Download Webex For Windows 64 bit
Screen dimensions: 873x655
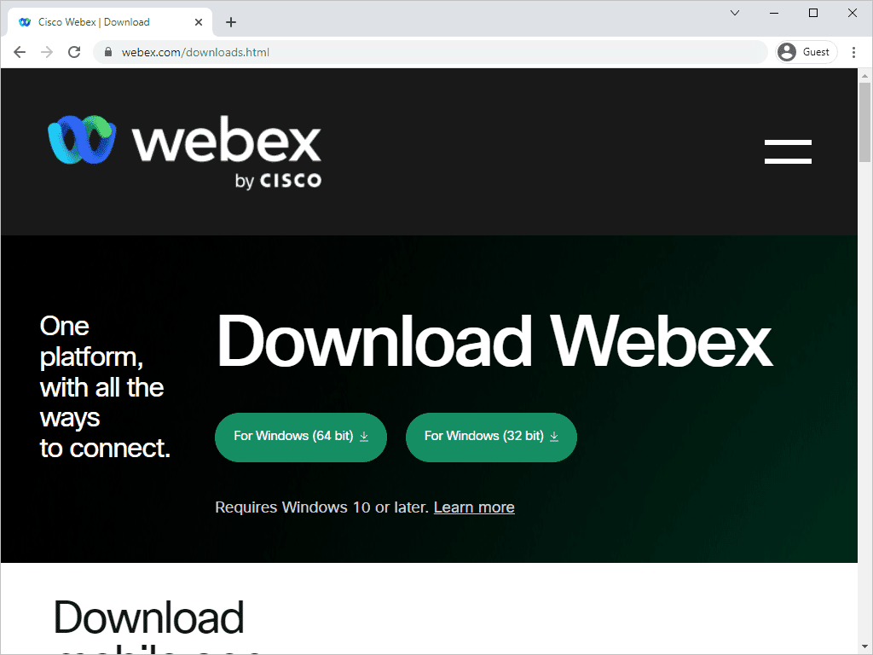pos(300,437)
